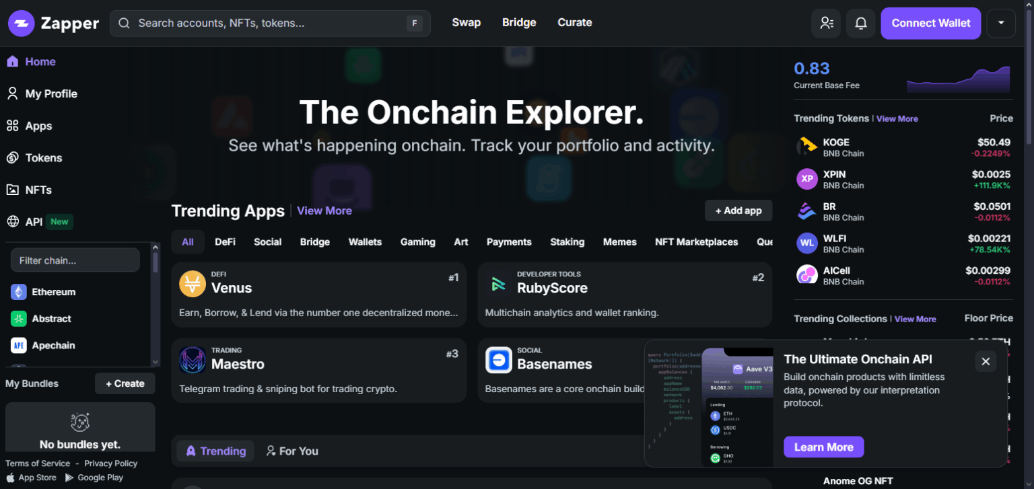The image size is (1034, 489).
Task: Click the accounts list icon
Action: click(x=826, y=24)
